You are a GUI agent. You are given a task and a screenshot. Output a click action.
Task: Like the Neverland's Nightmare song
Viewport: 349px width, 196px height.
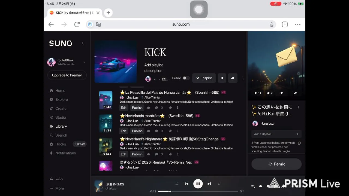point(149,154)
